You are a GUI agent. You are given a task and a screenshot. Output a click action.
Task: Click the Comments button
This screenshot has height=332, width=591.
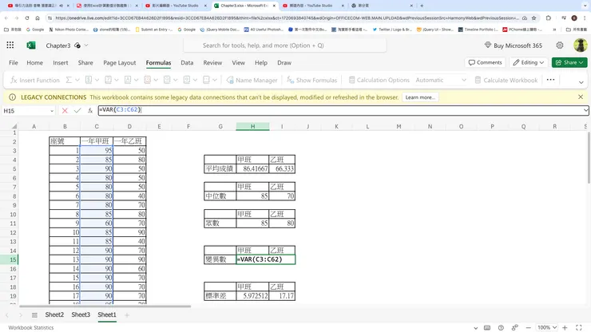coord(485,62)
